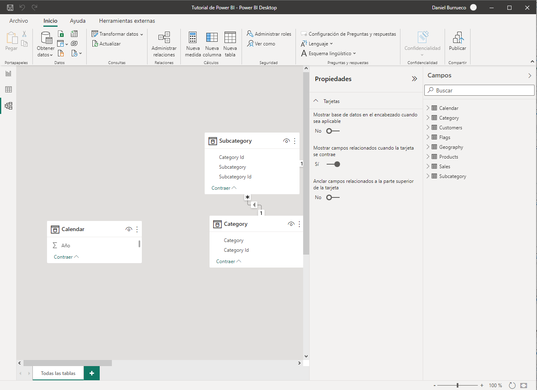Create a Nueva medida

pos(193,38)
